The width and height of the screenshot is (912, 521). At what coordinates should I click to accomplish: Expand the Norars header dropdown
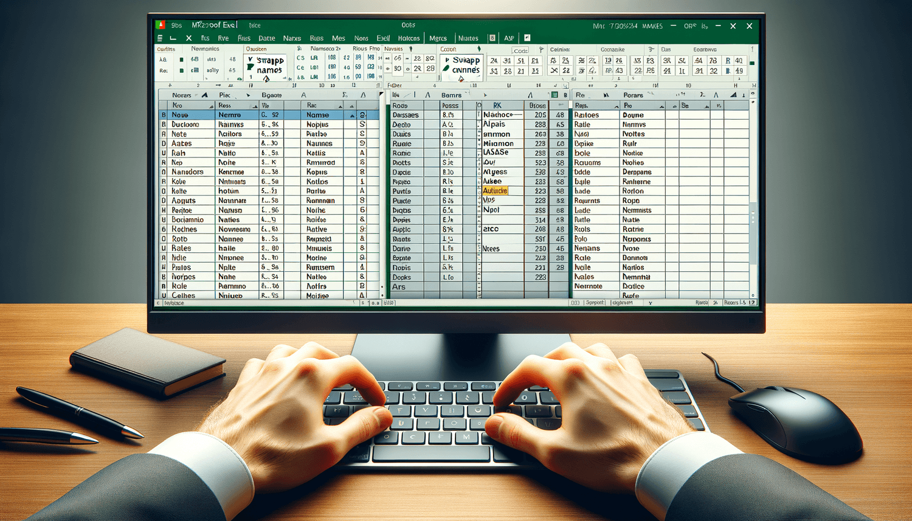[204, 95]
